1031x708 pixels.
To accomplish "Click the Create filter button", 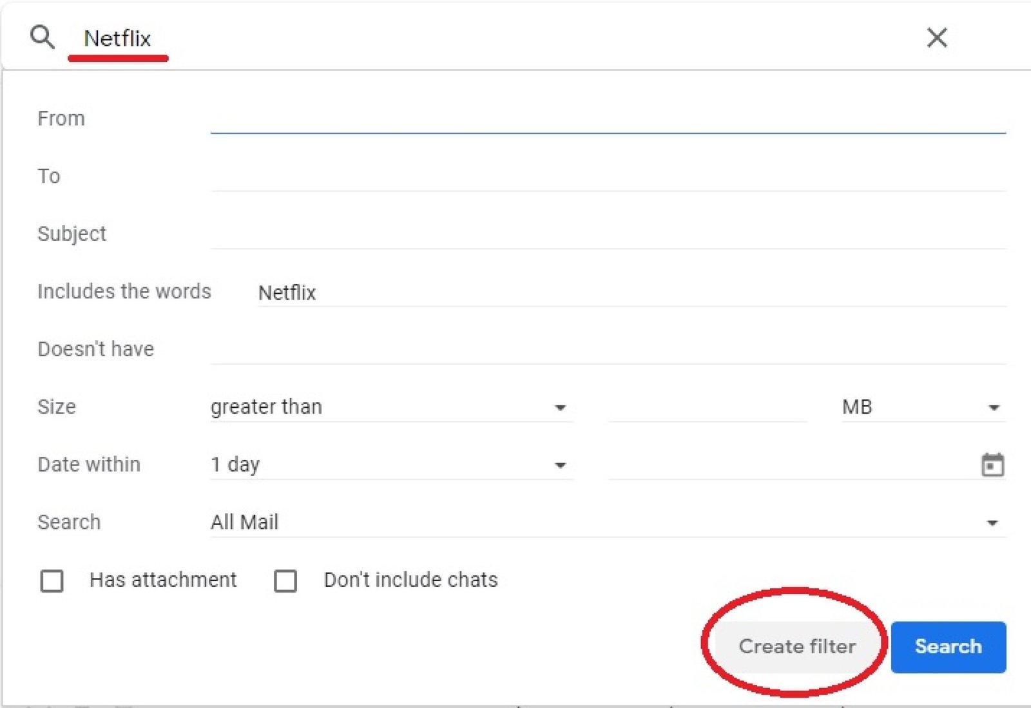I will click(x=797, y=646).
